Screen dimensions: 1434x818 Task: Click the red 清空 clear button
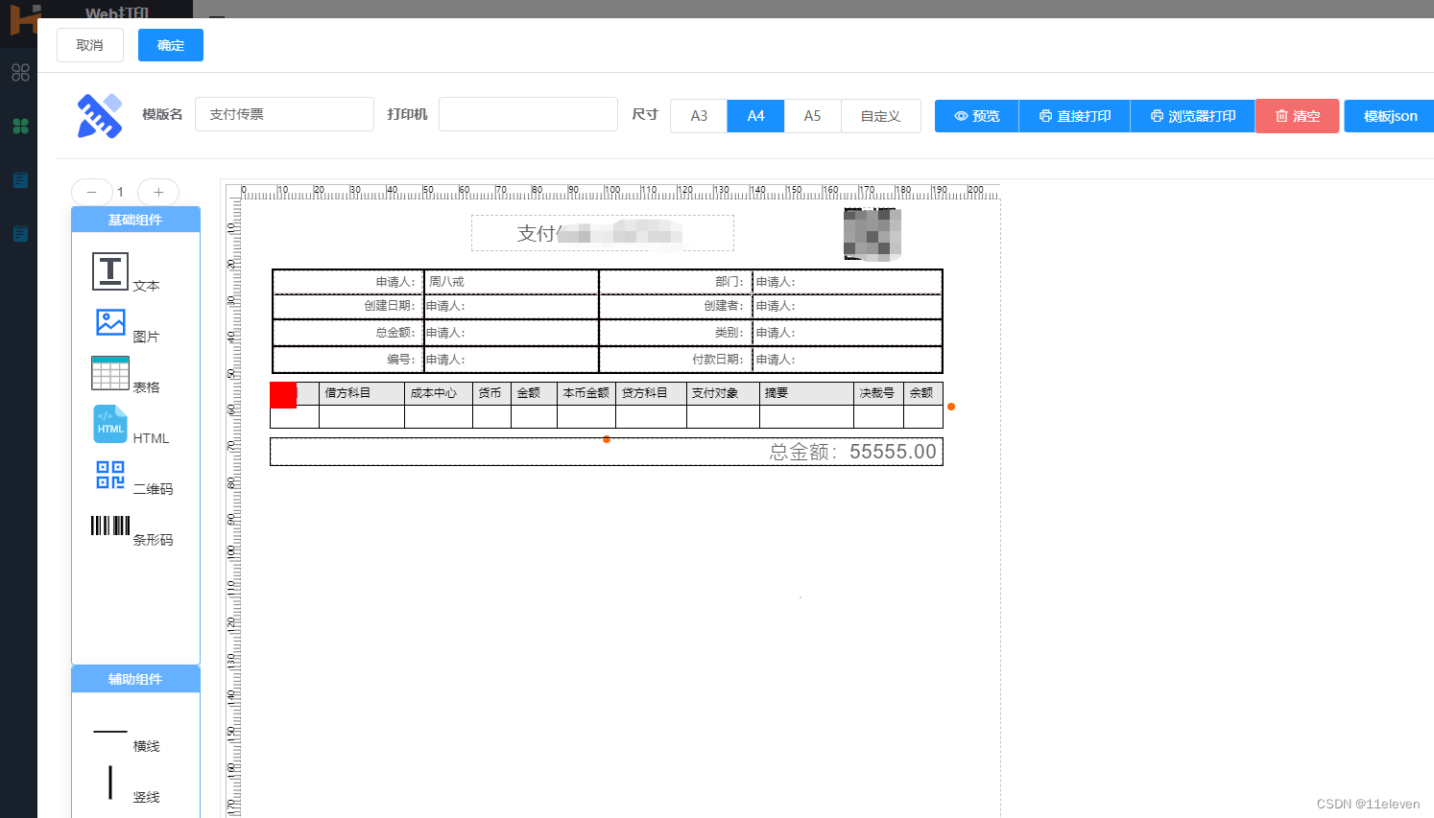pos(1297,116)
